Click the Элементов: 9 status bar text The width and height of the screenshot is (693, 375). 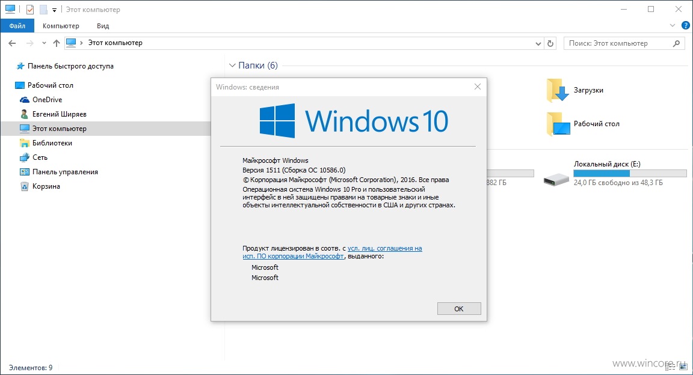point(31,368)
